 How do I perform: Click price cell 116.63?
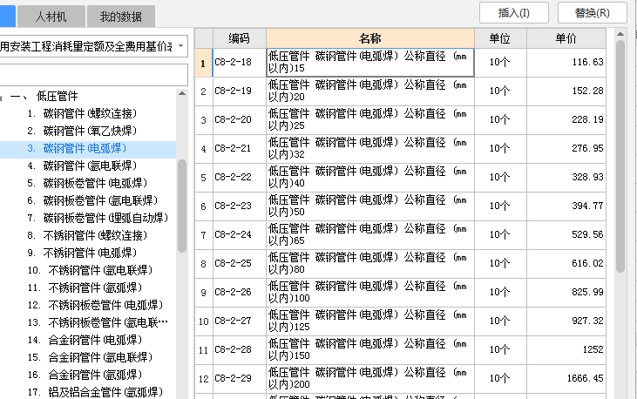(x=566, y=63)
